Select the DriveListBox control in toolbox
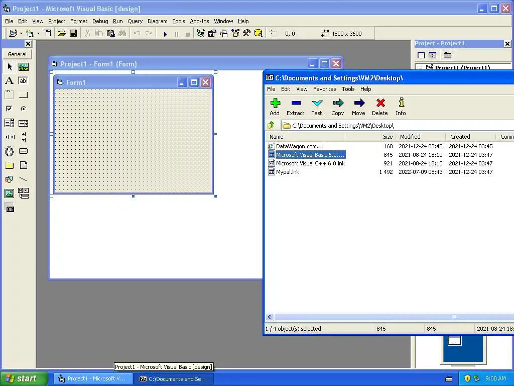 [x=23, y=151]
